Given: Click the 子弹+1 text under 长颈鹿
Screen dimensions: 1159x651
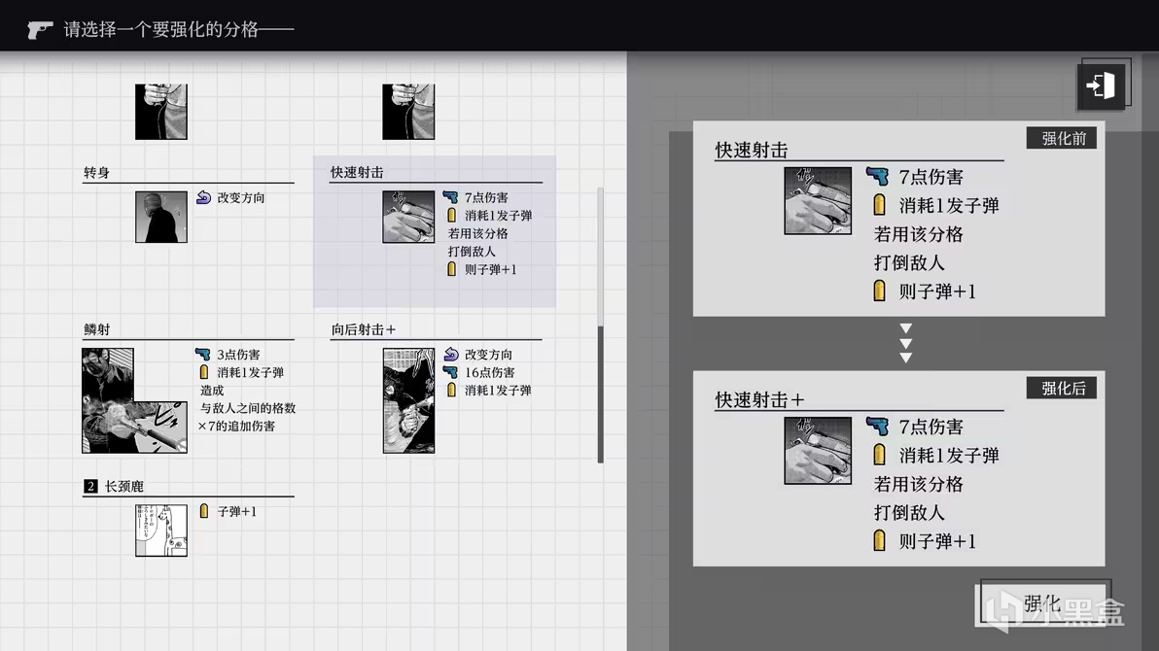Looking at the screenshot, I should tap(237, 511).
